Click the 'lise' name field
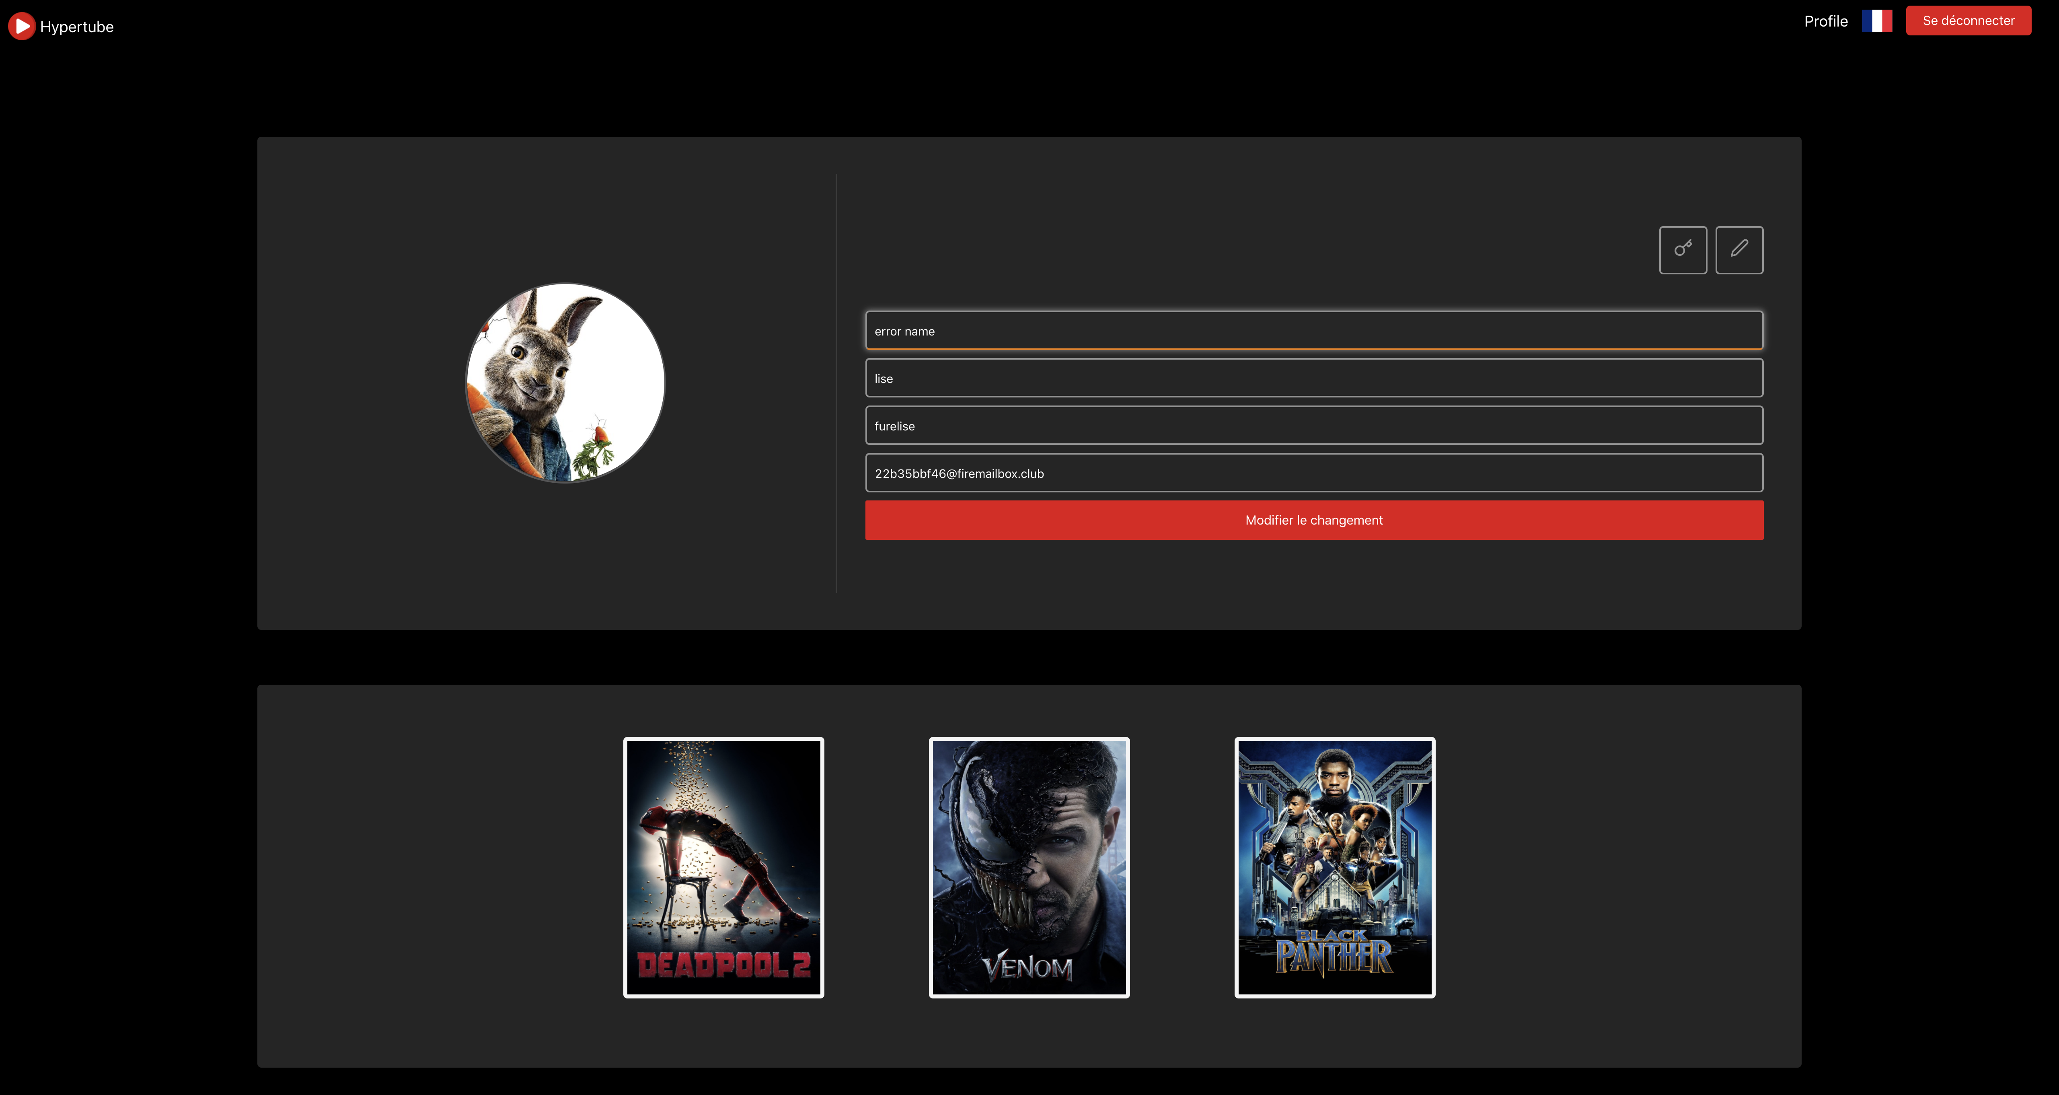 (1313, 378)
